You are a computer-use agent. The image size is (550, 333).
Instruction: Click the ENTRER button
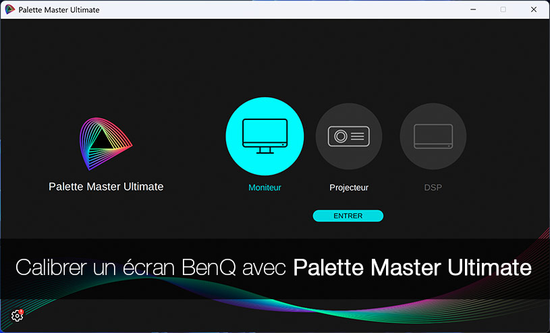(348, 216)
